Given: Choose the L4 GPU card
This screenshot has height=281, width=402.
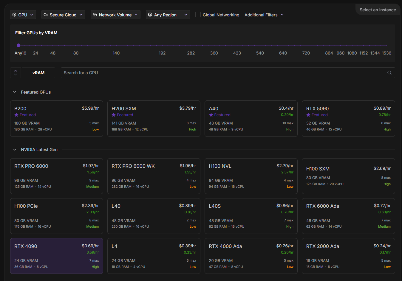Looking at the screenshot, I should click(154, 256).
